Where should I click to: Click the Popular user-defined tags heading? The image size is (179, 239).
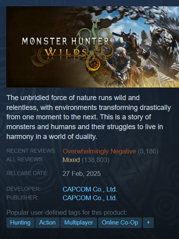tap(67, 212)
